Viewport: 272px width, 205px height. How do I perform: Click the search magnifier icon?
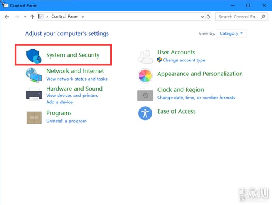pos(263,17)
